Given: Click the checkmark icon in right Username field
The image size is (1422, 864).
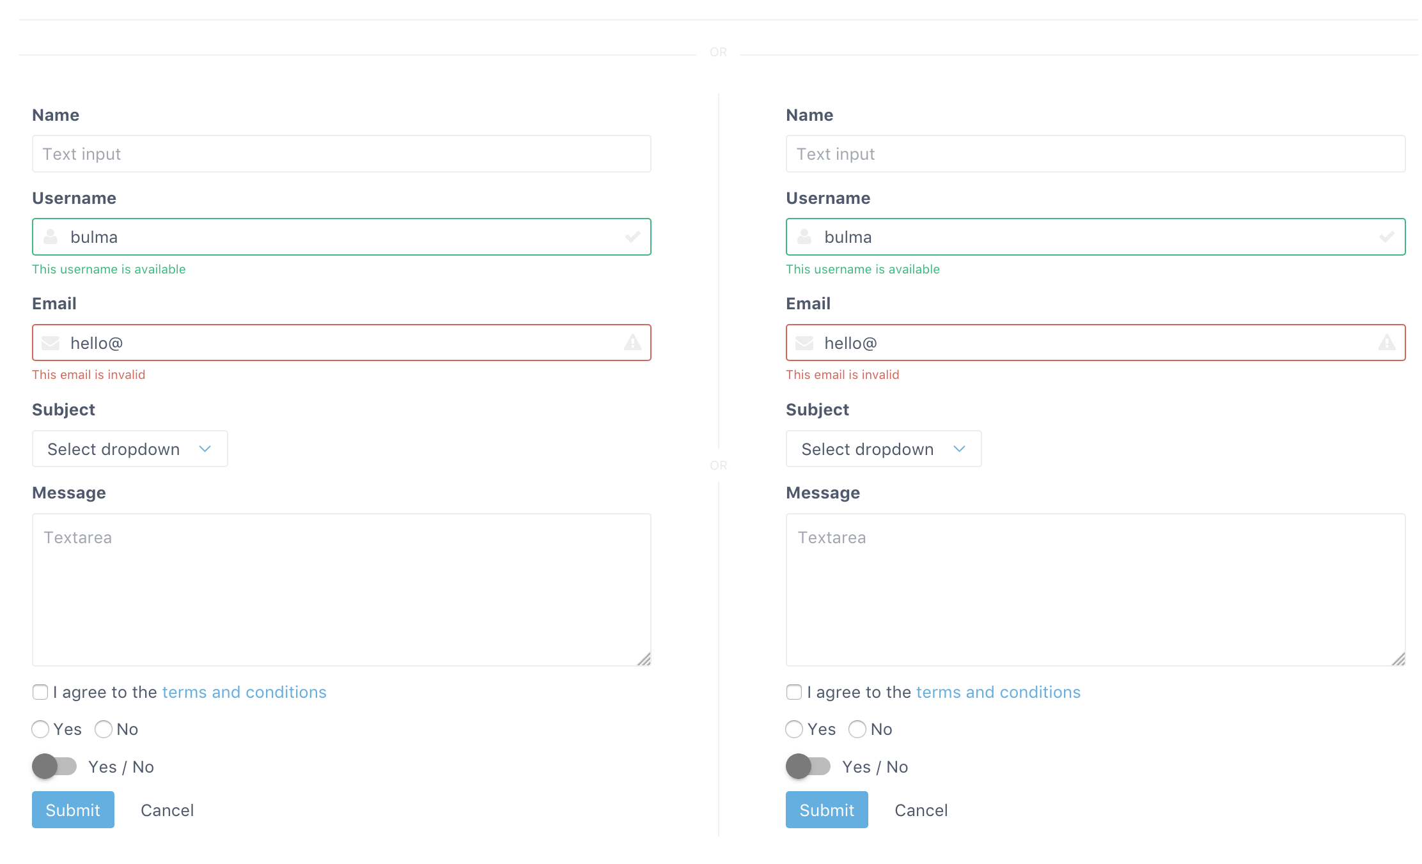Looking at the screenshot, I should pyautogui.click(x=1386, y=237).
